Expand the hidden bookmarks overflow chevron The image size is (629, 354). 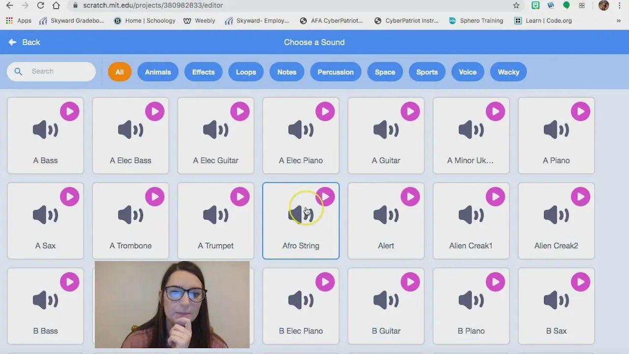[619, 21]
